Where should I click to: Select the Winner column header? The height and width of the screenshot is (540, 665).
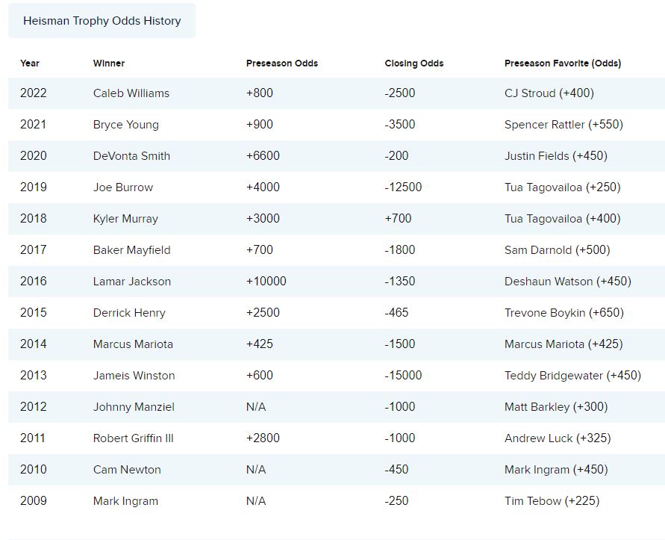coord(109,63)
